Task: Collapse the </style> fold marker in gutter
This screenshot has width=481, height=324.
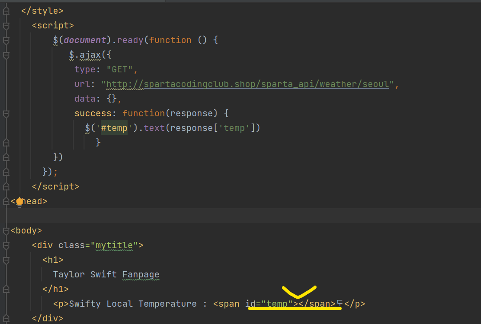Action: coord(6,11)
